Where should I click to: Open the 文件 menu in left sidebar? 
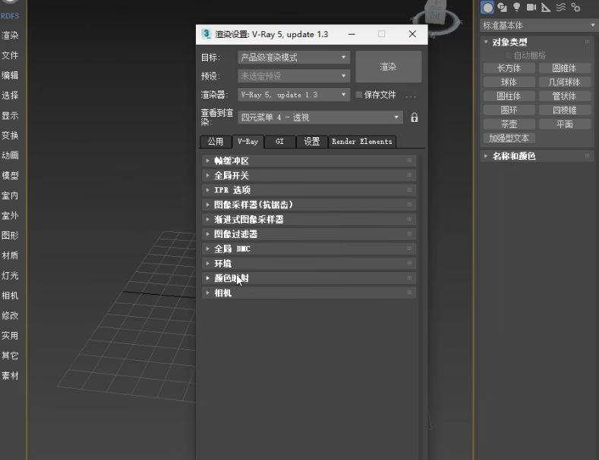click(10, 55)
